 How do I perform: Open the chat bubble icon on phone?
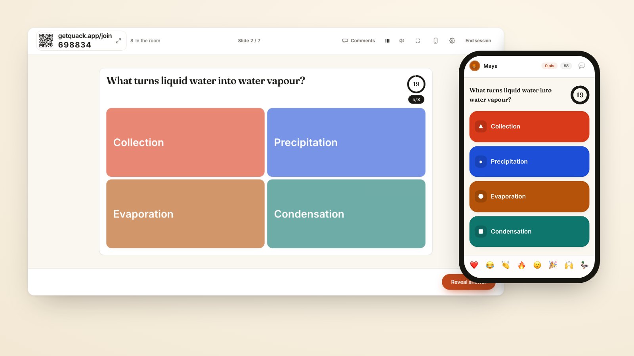tap(582, 66)
